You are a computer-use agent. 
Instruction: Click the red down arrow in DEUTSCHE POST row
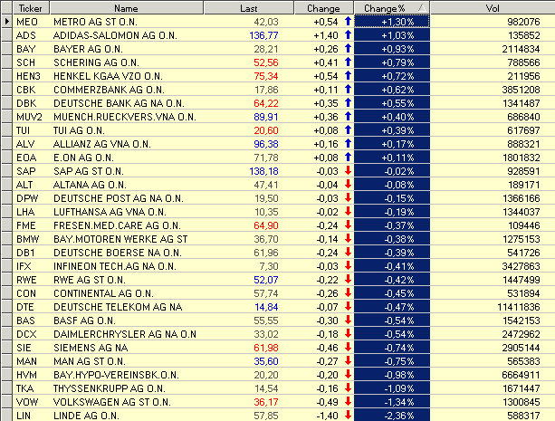tap(348, 197)
